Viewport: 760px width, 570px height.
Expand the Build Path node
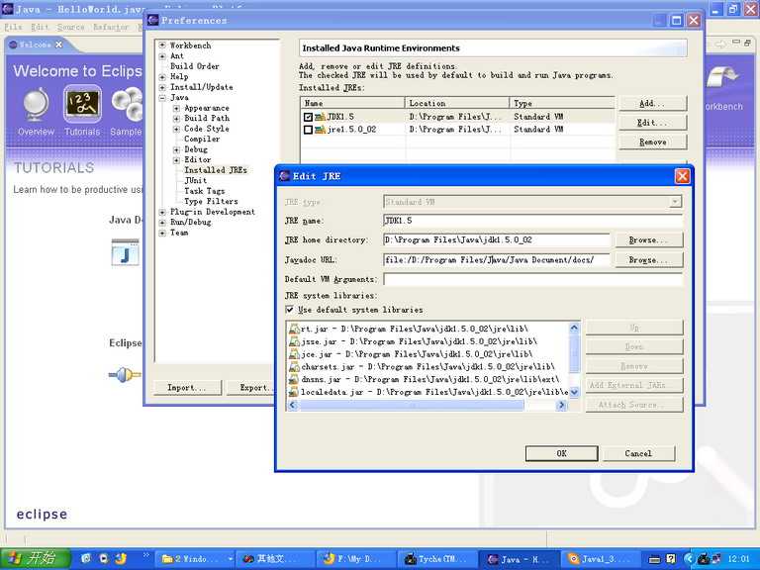click(x=176, y=119)
